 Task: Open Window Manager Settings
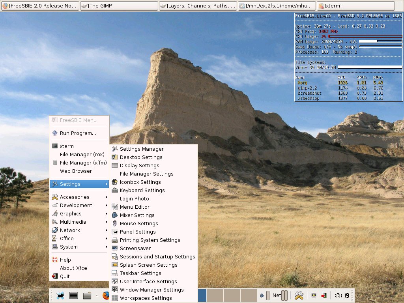click(x=151, y=290)
